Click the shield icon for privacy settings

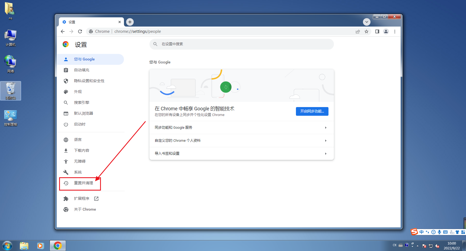(66, 81)
